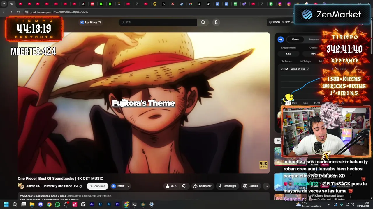This screenshot has height=209, width=373.
Task: Select the 1st 7 days range tab
Action: tap(305, 61)
